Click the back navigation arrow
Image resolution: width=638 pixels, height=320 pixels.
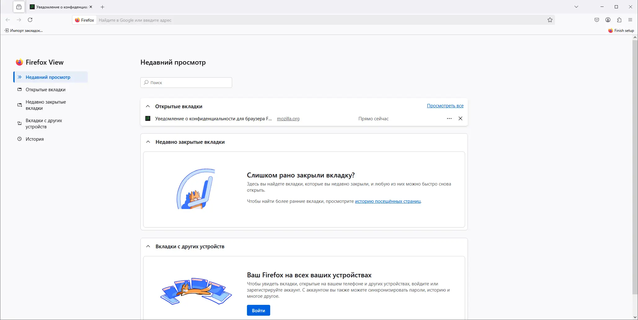(x=7, y=20)
